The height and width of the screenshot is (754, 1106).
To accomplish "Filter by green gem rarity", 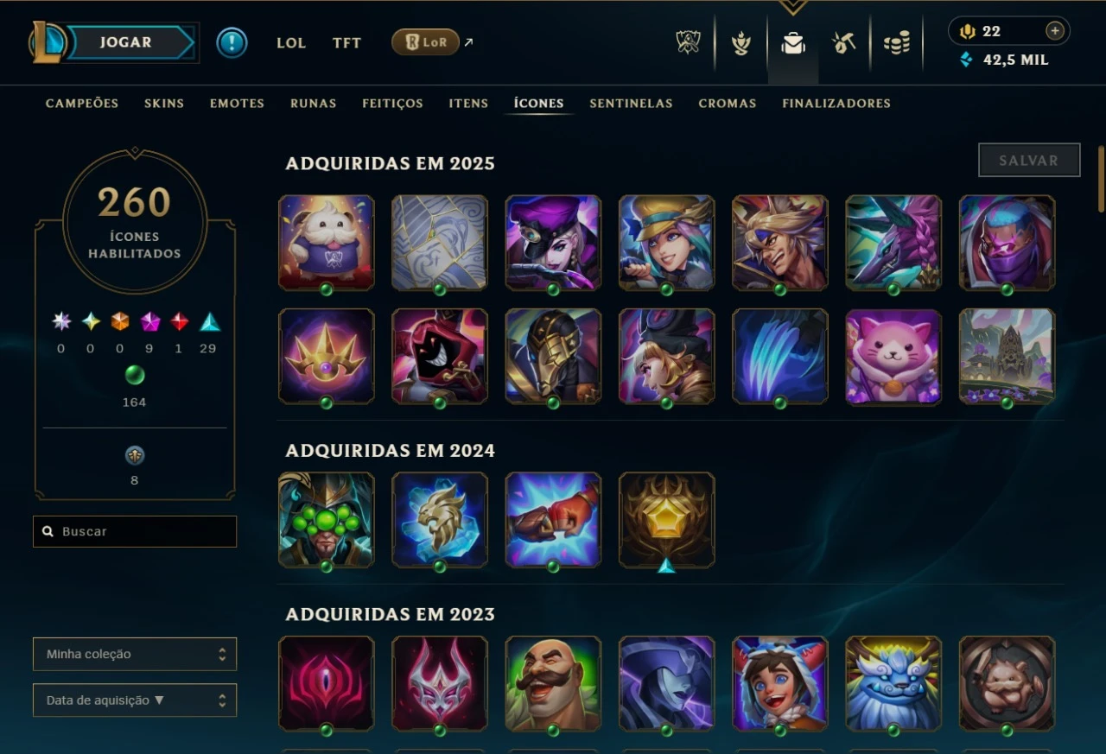I will pos(134,375).
